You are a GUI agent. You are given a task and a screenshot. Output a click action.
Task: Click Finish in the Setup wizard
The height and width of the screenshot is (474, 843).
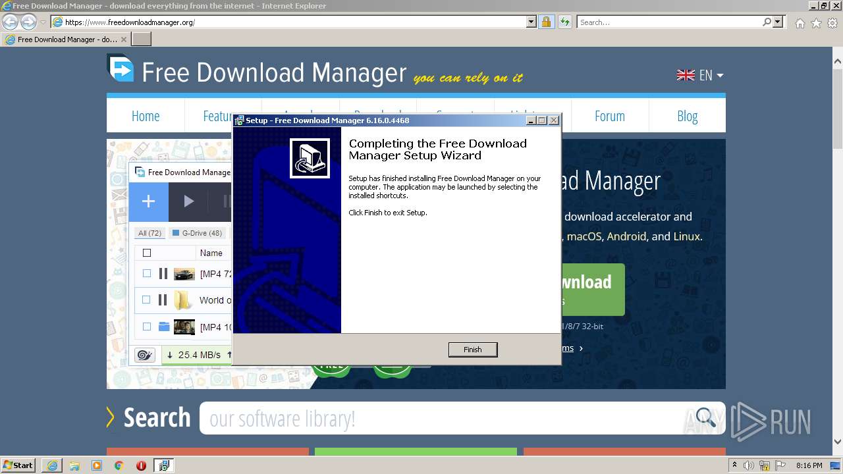click(472, 350)
